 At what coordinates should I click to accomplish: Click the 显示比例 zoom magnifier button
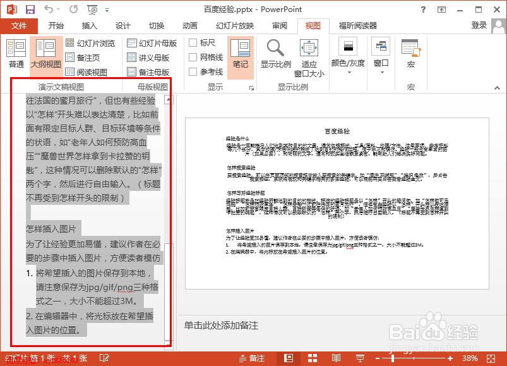point(276,53)
